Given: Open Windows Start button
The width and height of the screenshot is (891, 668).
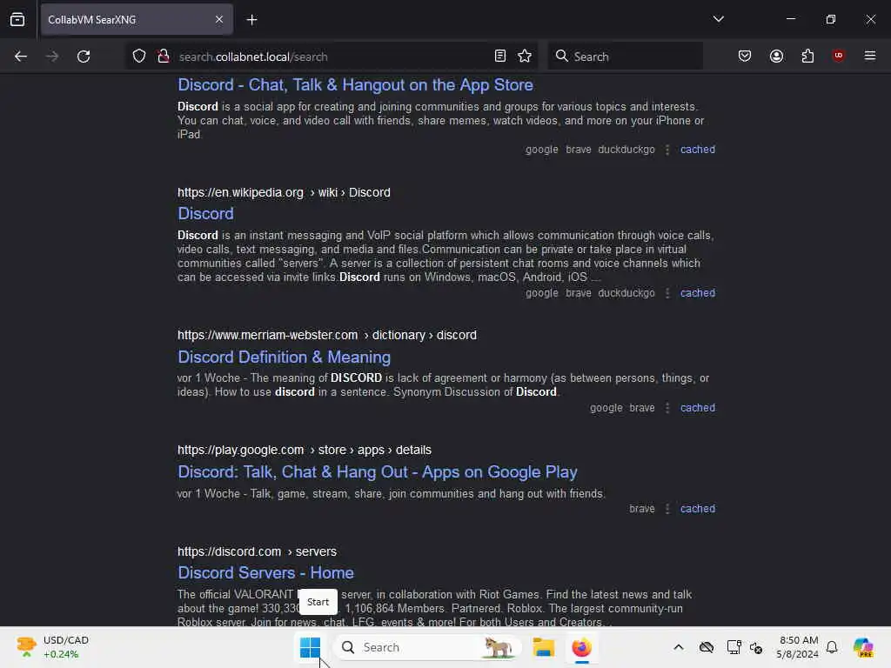Looking at the screenshot, I should 311,647.
